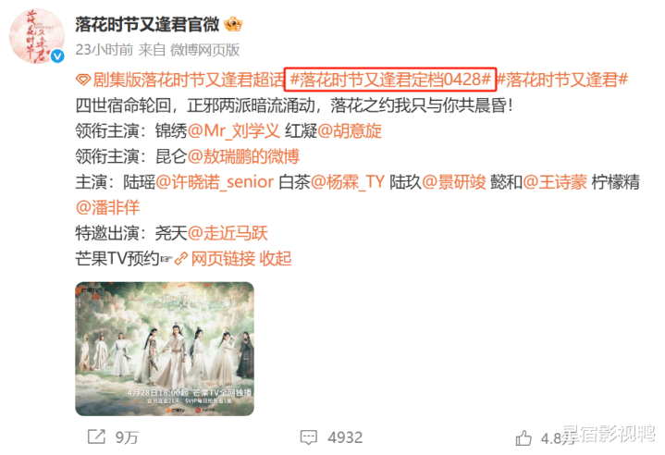665x455 pixels.
Task: Click the diamond super-topic icon
Action: coord(83,80)
